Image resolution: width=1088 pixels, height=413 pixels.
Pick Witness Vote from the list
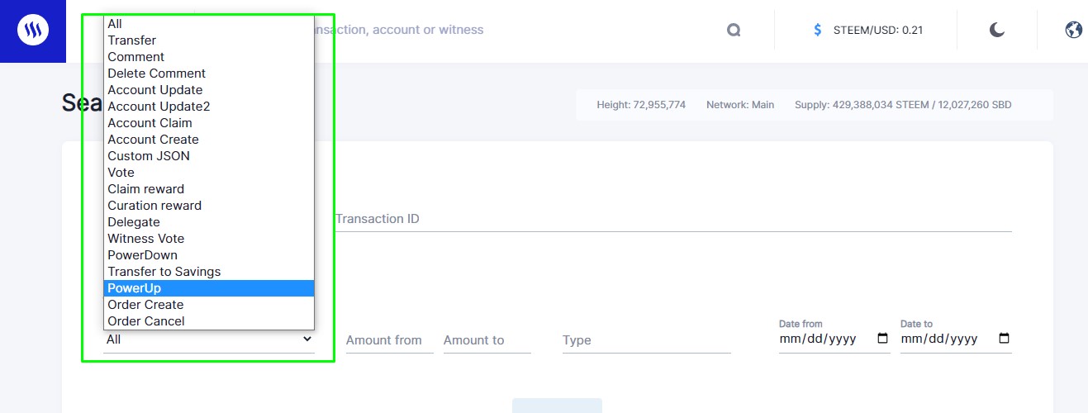click(x=146, y=239)
